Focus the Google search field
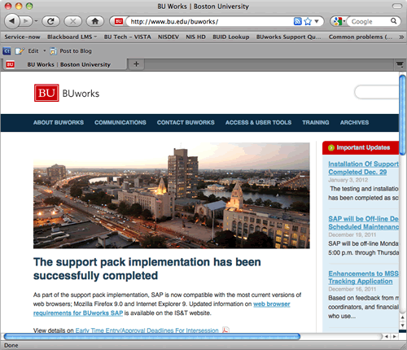The image size is (407, 350). pyautogui.click(x=369, y=21)
